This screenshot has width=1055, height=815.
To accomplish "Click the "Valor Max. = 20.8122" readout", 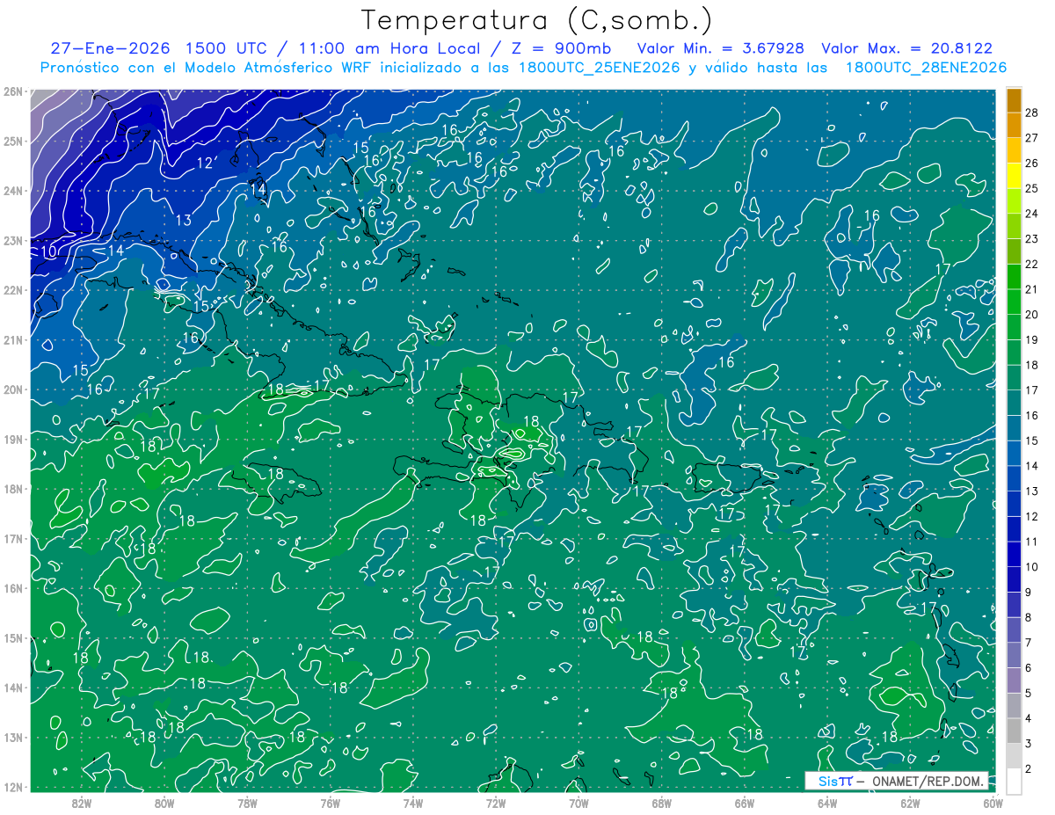I will coord(907,48).
